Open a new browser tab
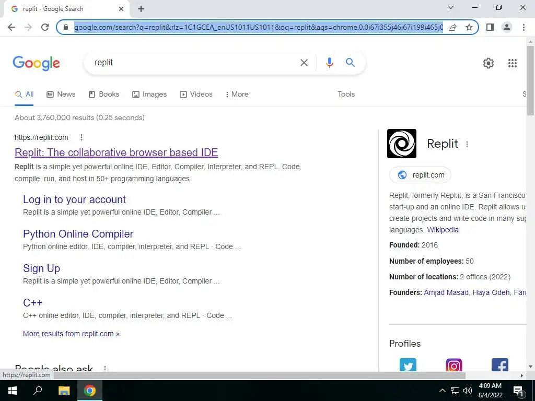 141,9
